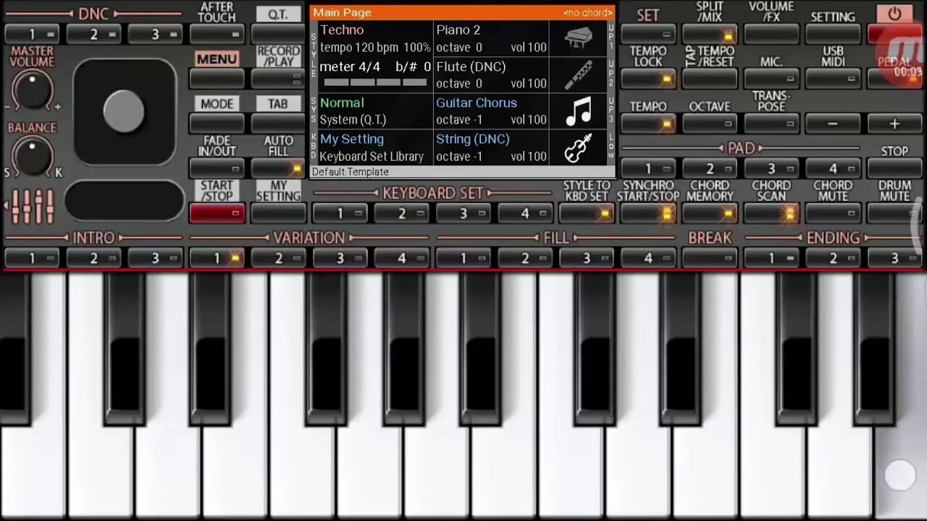Image resolution: width=927 pixels, height=521 pixels.
Task: Tap the Flute (DNC) instrument icon
Action: pos(579,75)
